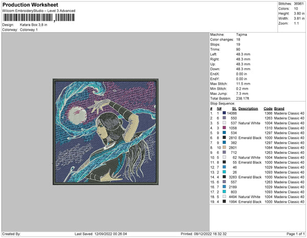Click the Production Worksheet title
Viewport: 307px width, 238px height.
(x=30, y=5)
